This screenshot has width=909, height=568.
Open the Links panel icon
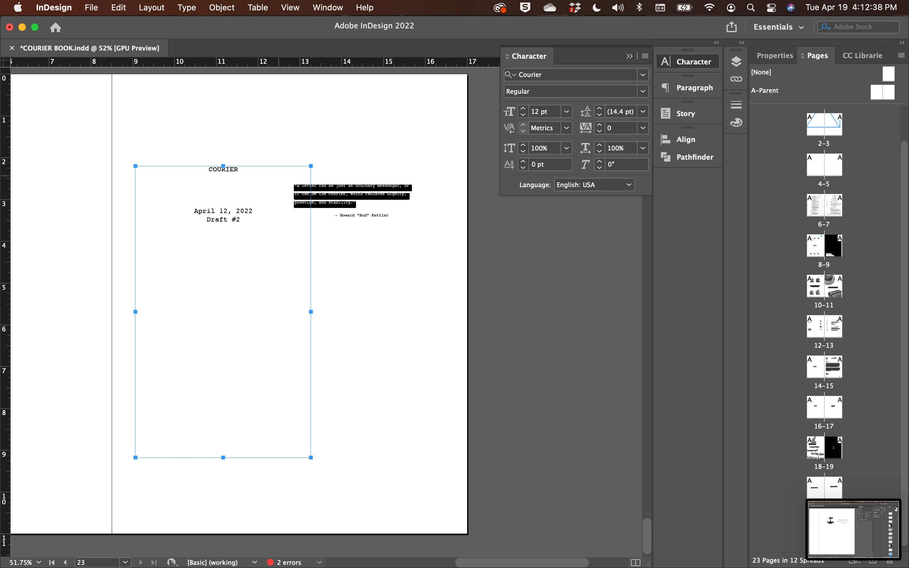tap(736, 79)
